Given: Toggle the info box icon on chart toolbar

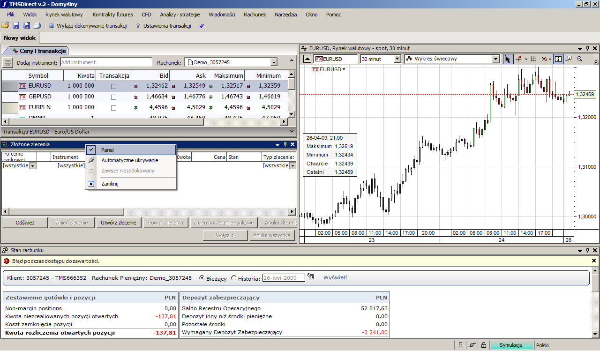Looking at the screenshot, I should (558, 59).
